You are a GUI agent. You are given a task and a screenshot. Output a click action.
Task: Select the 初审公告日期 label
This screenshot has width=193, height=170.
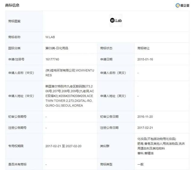pos(109,116)
